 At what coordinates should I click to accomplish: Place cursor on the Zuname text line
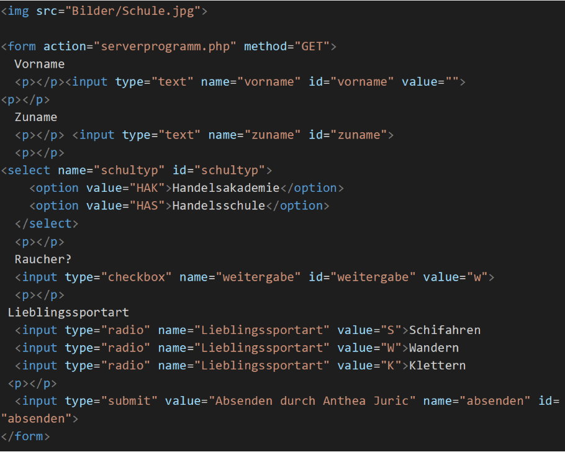coord(35,117)
